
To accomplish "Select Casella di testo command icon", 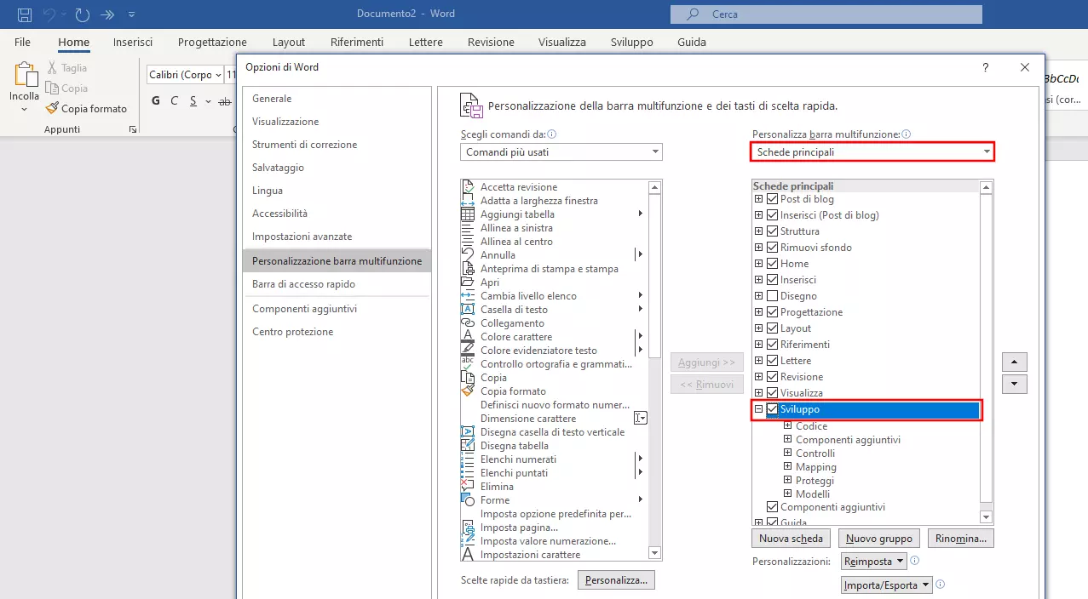I will click(467, 309).
